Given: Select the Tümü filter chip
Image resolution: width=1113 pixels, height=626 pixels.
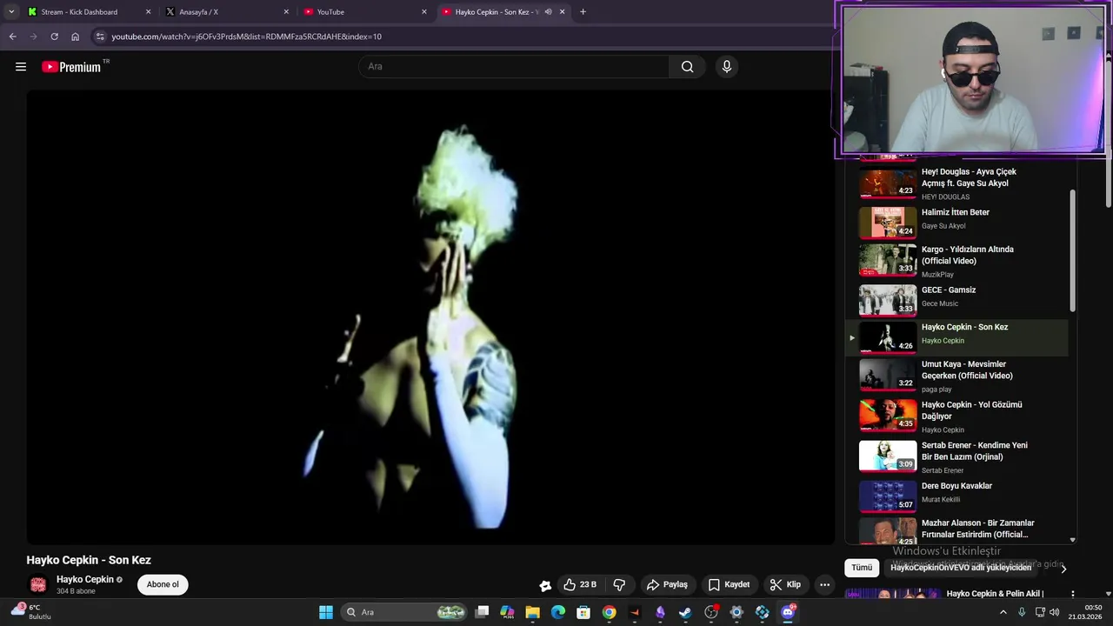Looking at the screenshot, I should (862, 568).
